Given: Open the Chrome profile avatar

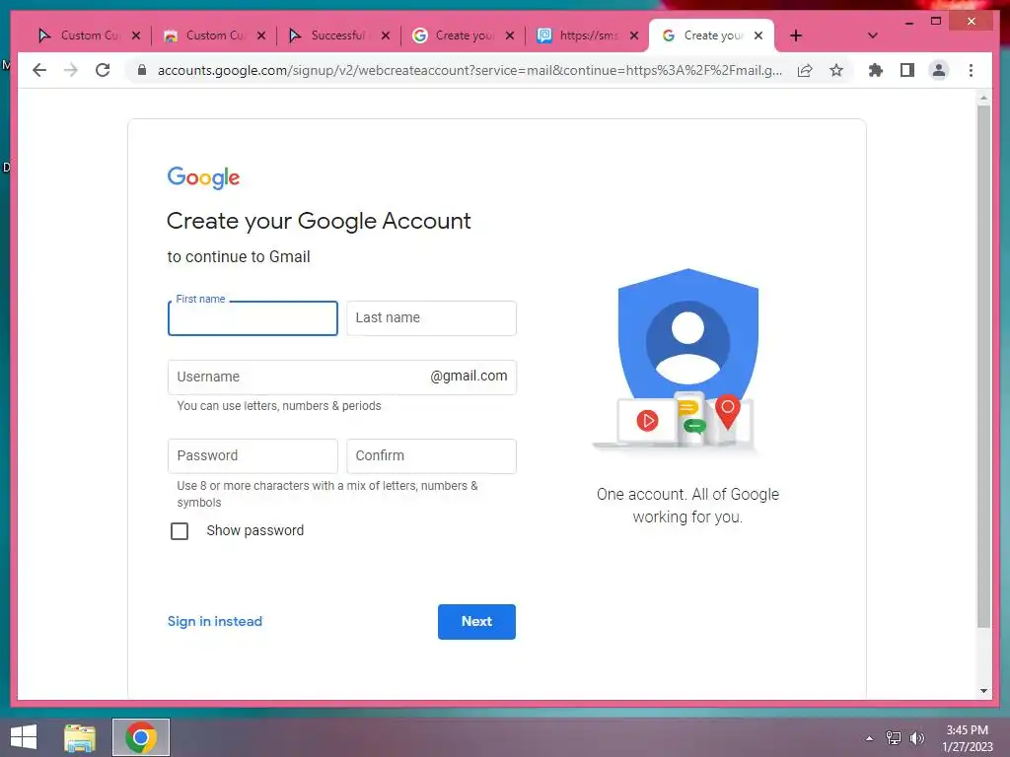Looking at the screenshot, I should 939,70.
